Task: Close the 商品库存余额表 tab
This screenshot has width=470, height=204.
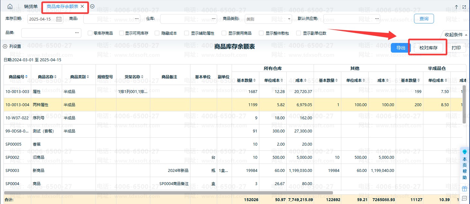Action: point(82,6)
